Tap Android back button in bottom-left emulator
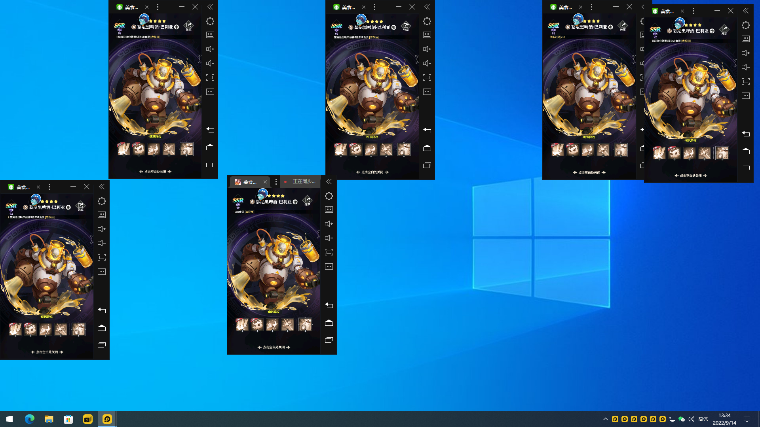The image size is (760, 427). tap(102, 310)
